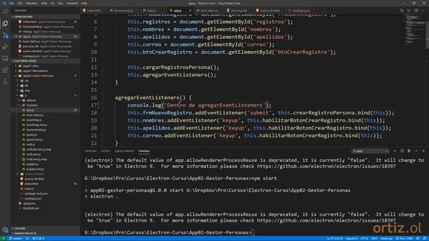Open the Remote Explorer view icon
The height and width of the screenshot is (241, 429).
[x=5, y=58]
